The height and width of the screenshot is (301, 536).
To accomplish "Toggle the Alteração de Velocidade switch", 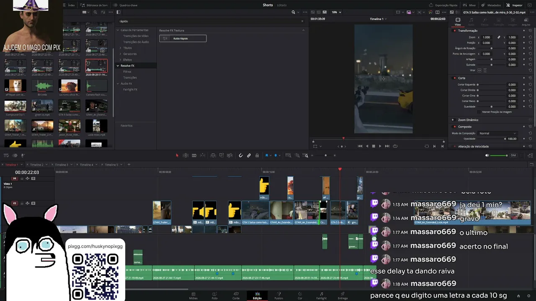I will click(454, 146).
